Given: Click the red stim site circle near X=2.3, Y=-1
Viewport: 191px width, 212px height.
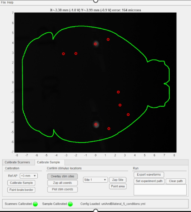Looking at the screenshot, I should tap(118, 92).
